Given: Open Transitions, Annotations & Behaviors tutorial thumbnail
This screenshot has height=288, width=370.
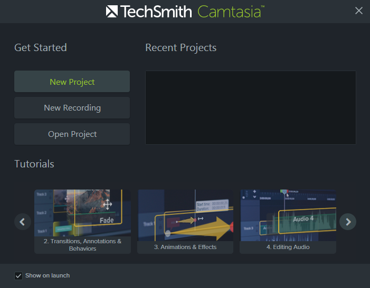Looking at the screenshot, I should click(82, 213).
